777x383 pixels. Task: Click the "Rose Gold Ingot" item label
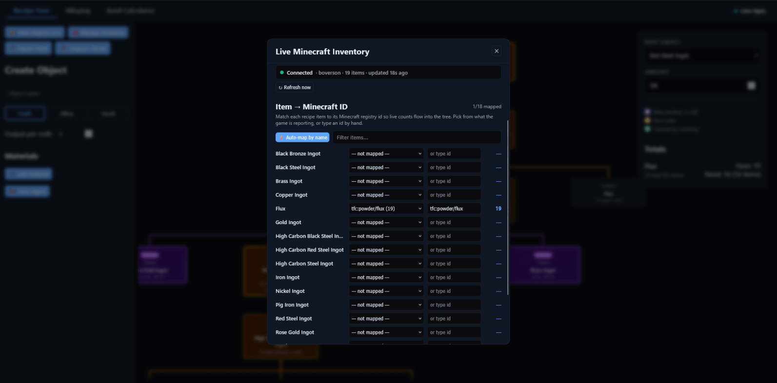(x=295, y=332)
